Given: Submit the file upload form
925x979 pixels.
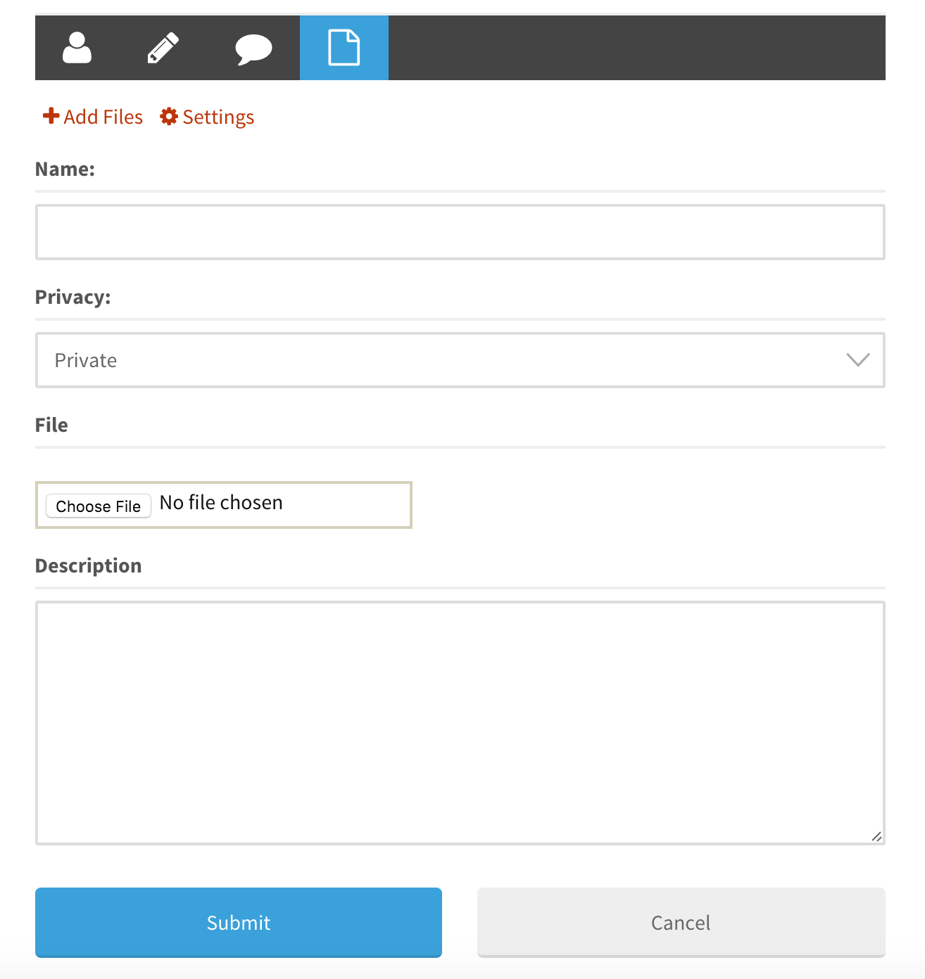Looking at the screenshot, I should 239,923.
